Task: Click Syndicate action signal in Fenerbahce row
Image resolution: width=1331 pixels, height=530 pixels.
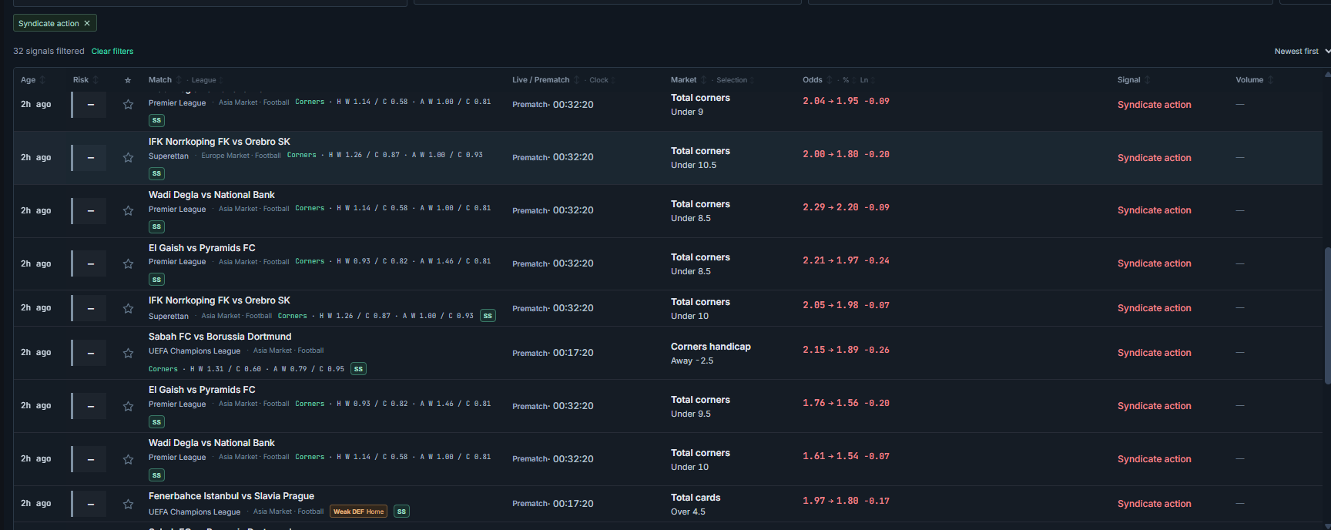Action: click(1154, 504)
